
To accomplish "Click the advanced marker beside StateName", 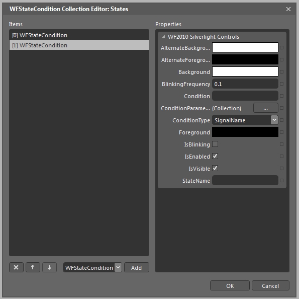I will coord(281,180).
